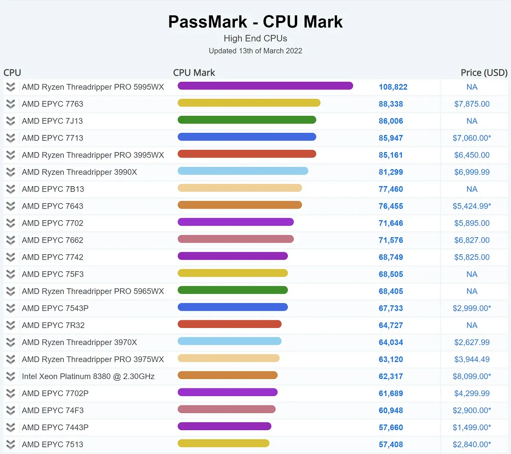Click the CPU Mark column header
Screen dimensions: 511x454
click(x=194, y=73)
